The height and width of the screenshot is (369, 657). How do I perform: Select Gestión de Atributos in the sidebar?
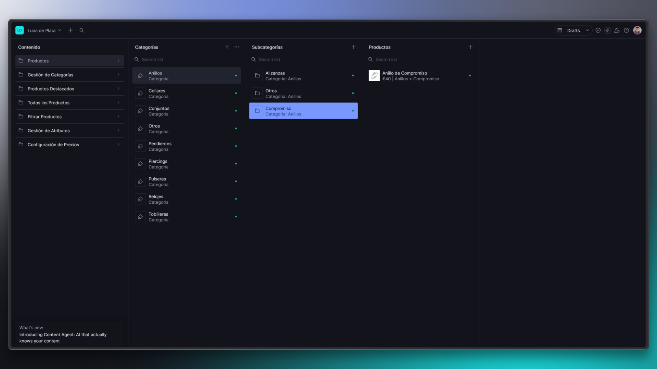click(x=49, y=131)
